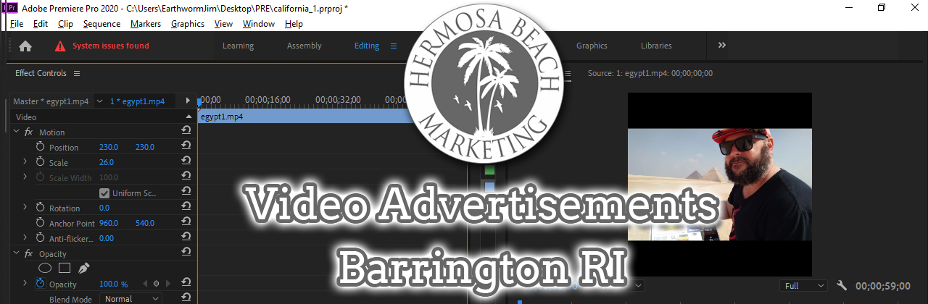Reset the Uniform Scale parameter
The width and height of the screenshot is (928, 304).
[186, 193]
